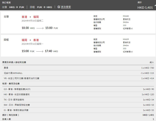Click return origin 福岡 in red
The height and width of the screenshot is (121, 156).
click(x=24, y=40)
